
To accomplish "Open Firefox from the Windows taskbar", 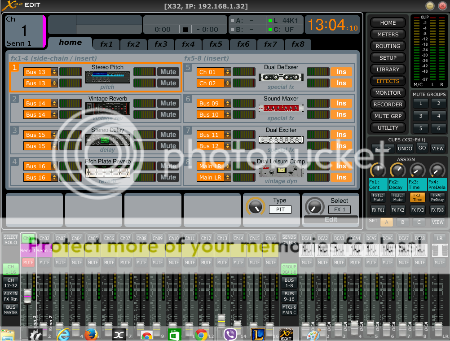I will click(x=91, y=334).
